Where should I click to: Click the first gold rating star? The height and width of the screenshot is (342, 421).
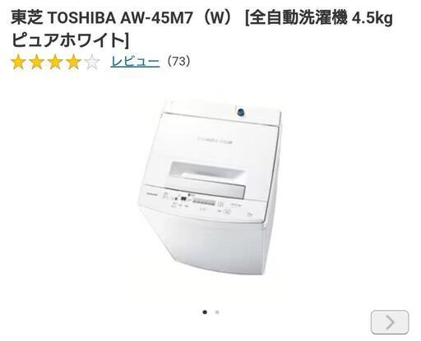click(x=18, y=62)
